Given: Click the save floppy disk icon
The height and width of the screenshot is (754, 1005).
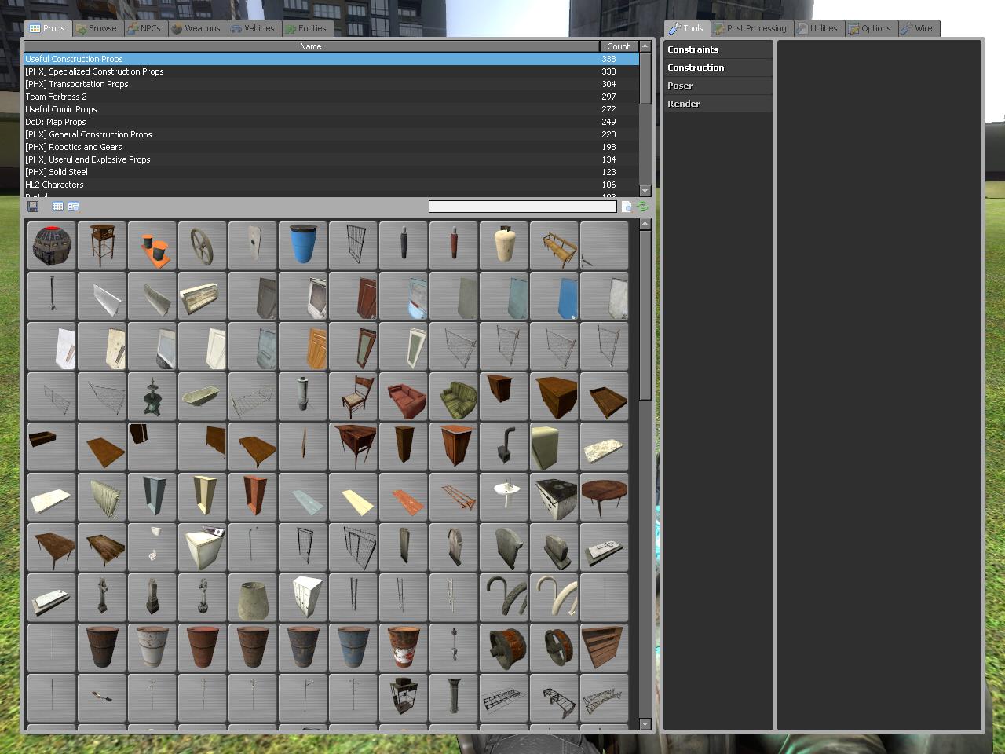Looking at the screenshot, I should click(33, 207).
